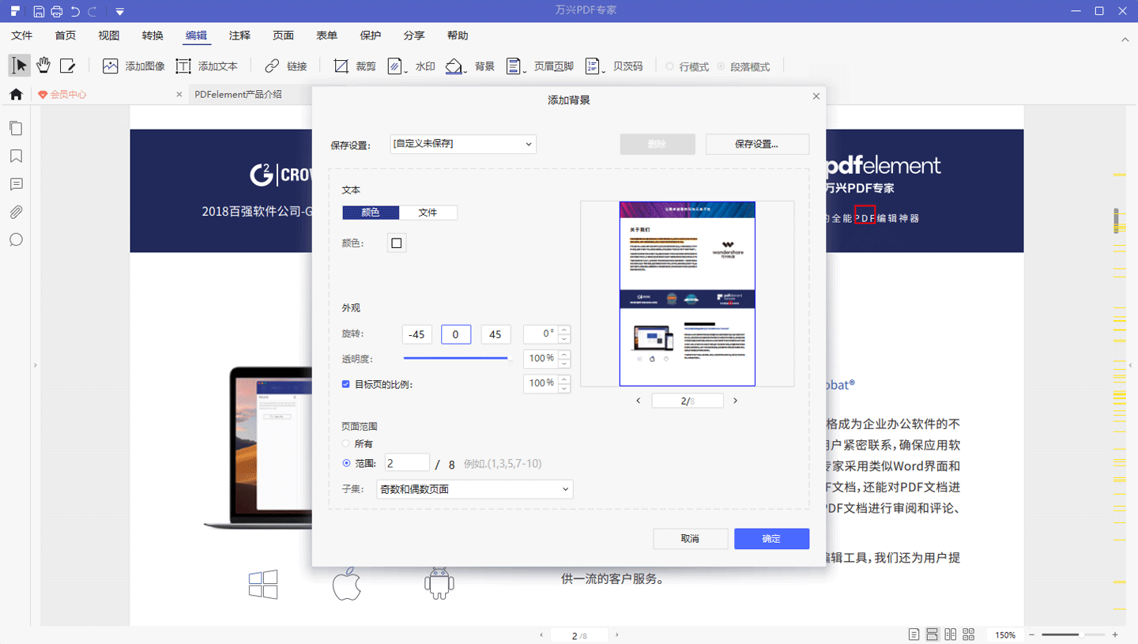
Task: Set rotation to 45 preset
Action: tap(496, 334)
